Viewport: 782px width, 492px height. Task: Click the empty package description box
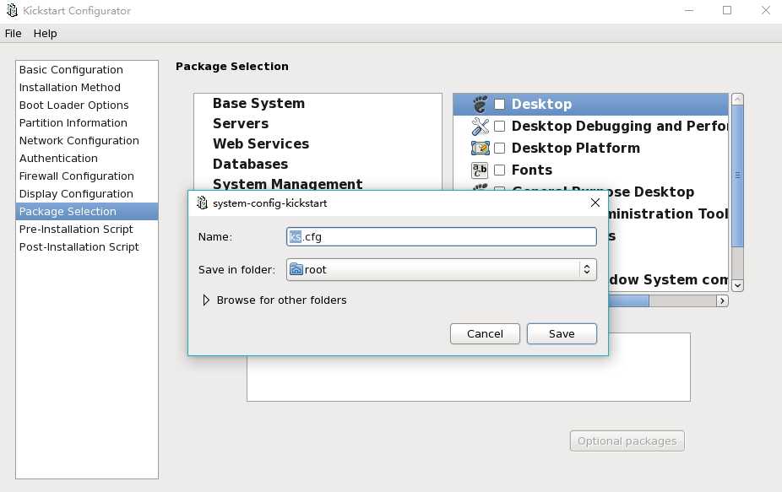click(x=469, y=378)
